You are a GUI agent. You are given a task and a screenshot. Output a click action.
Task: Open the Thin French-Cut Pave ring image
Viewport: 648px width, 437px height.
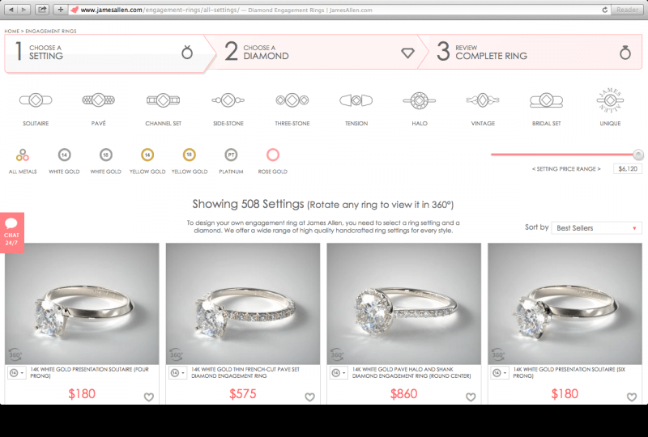(x=243, y=303)
